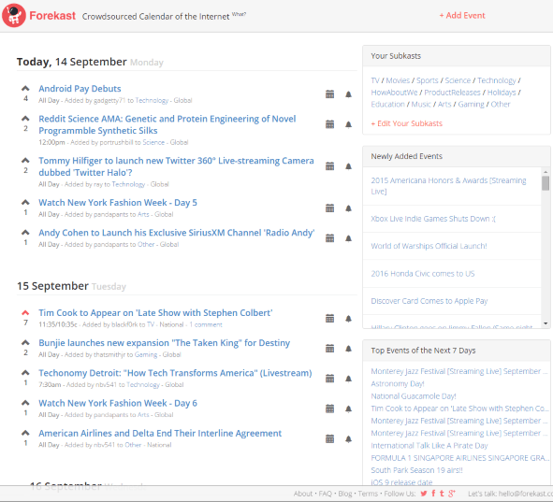
Task: Bell reminder for Fashion Week Day 5
Action: click(348, 208)
